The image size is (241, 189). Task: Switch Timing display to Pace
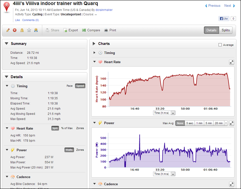pos(69,86)
